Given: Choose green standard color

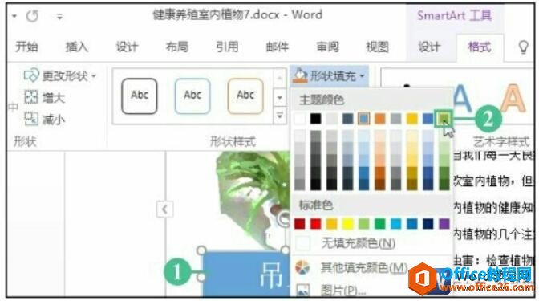Looking at the screenshot, I should click(x=380, y=224).
